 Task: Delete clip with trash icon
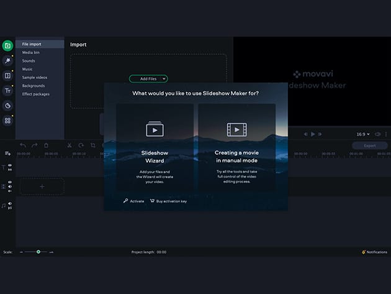tap(46, 145)
